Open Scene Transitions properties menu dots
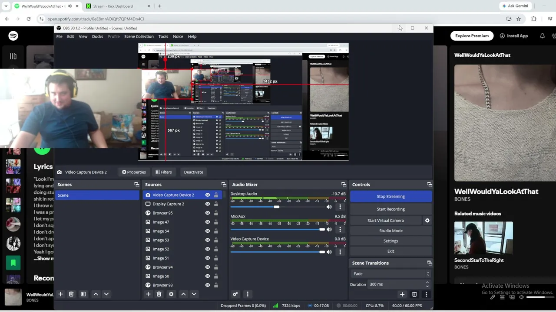This screenshot has width=556, height=312. (426, 295)
